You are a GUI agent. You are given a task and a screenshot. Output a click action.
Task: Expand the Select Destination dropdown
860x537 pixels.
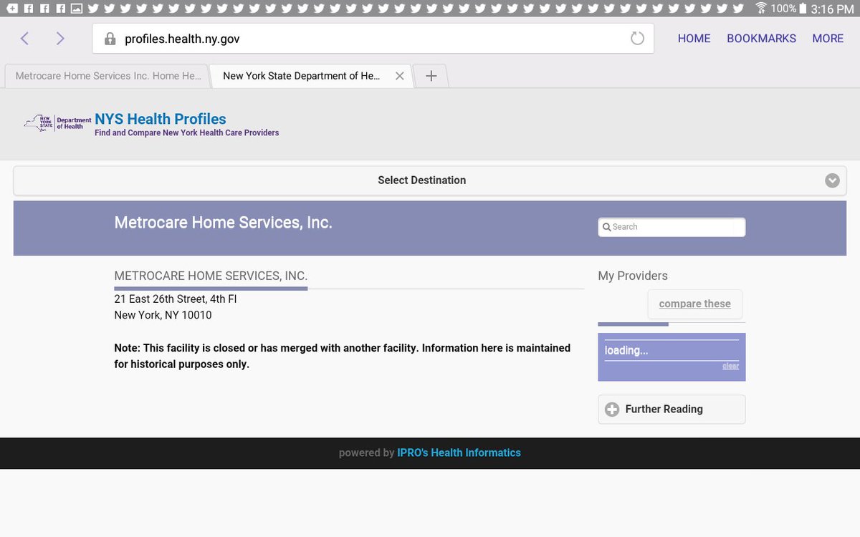430,180
